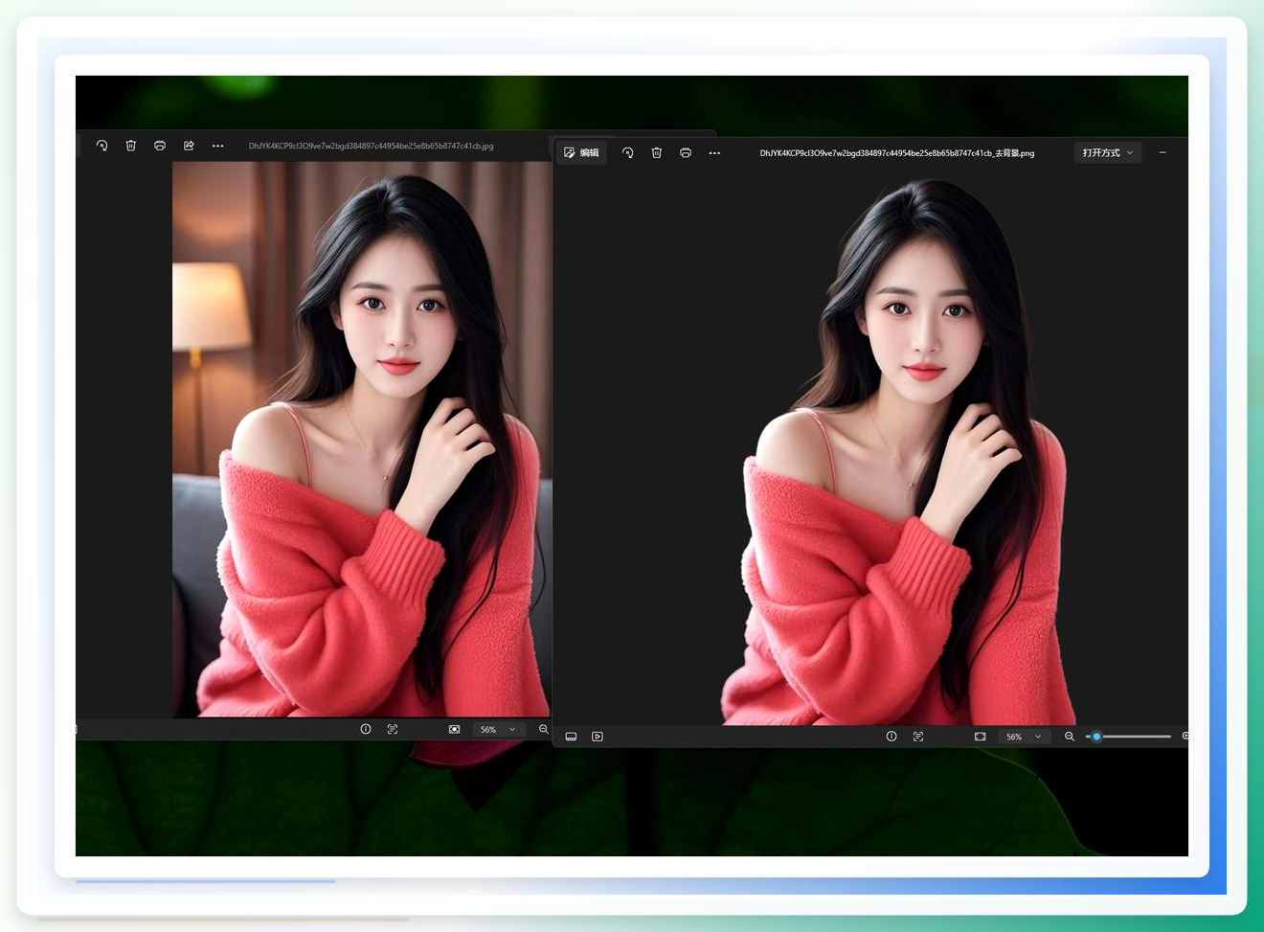Rotate the image in the left jpg window
Image resolution: width=1264 pixels, height=932 pixels.
[102, 146]
